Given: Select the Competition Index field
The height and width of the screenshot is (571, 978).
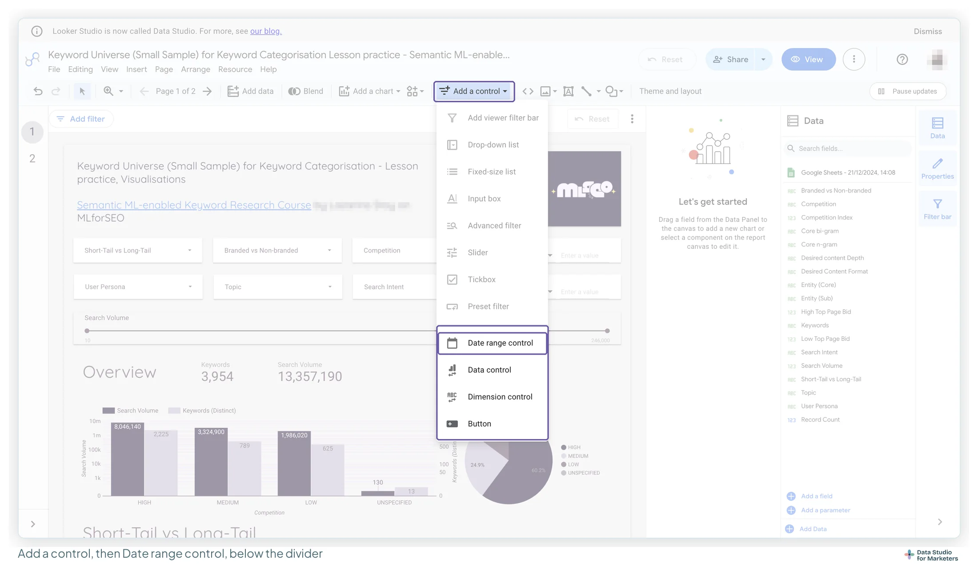Looking at the screenshot, I should pos(826,217).
